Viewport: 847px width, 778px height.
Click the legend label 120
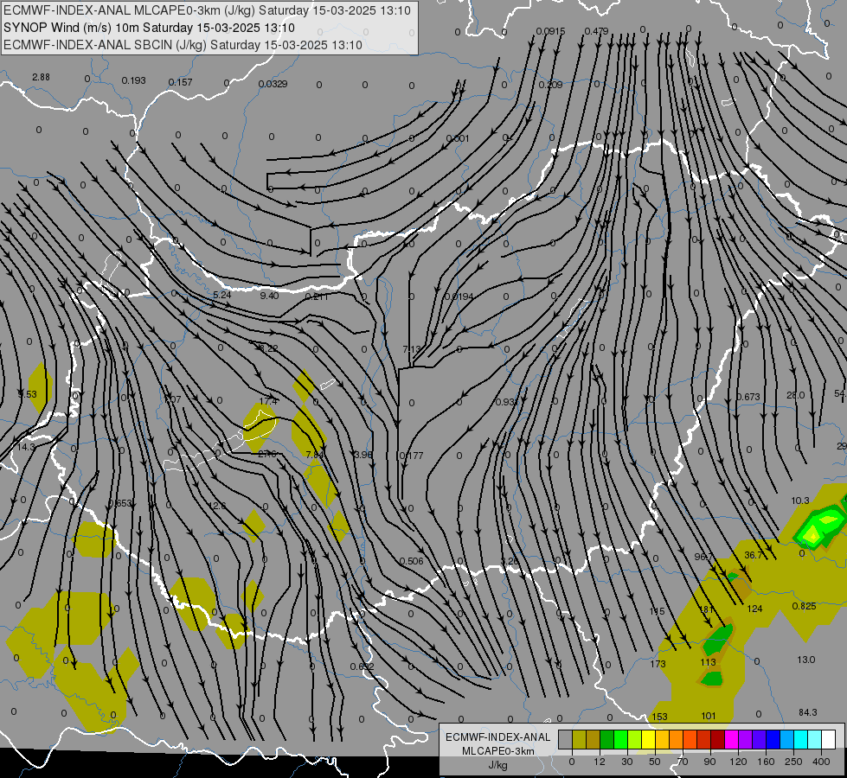point(738,762)
